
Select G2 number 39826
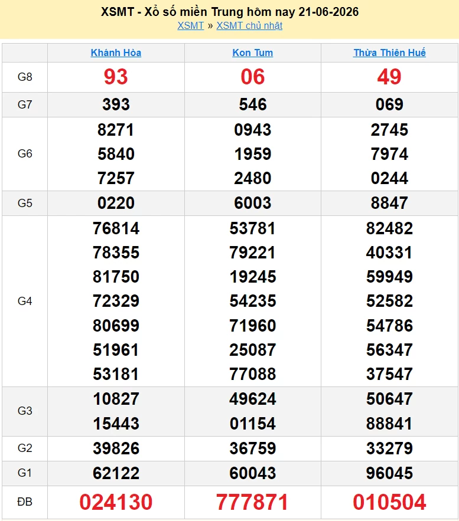pos(116,448)
